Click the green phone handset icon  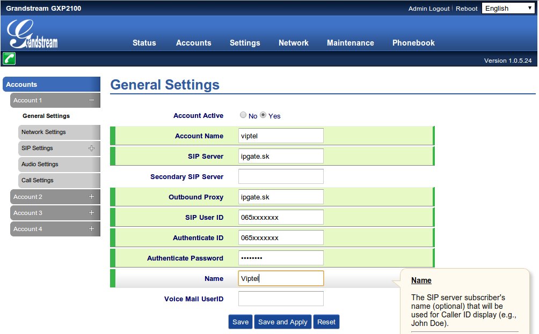9,58
